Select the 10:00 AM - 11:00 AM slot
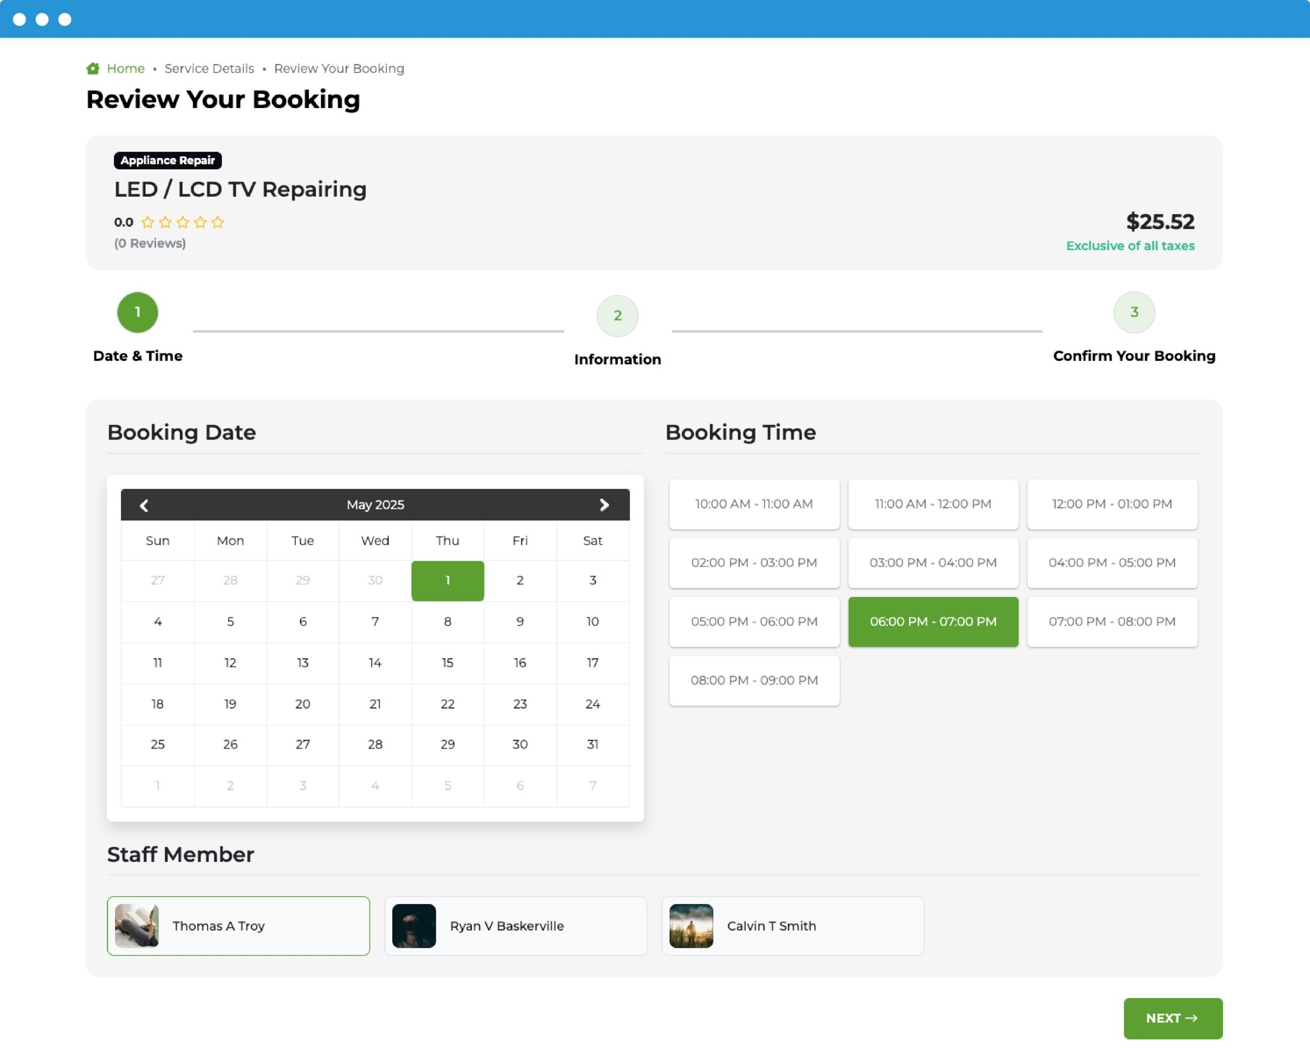The width and height of the screenshot is (1310, 1048). (x=754, y=504)
